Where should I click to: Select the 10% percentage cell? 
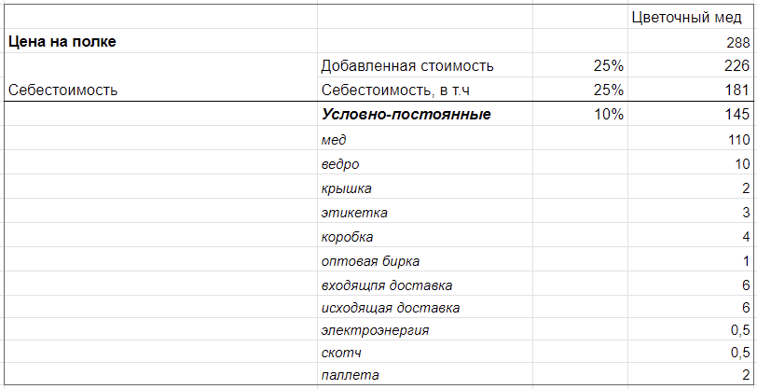point(580,115)
